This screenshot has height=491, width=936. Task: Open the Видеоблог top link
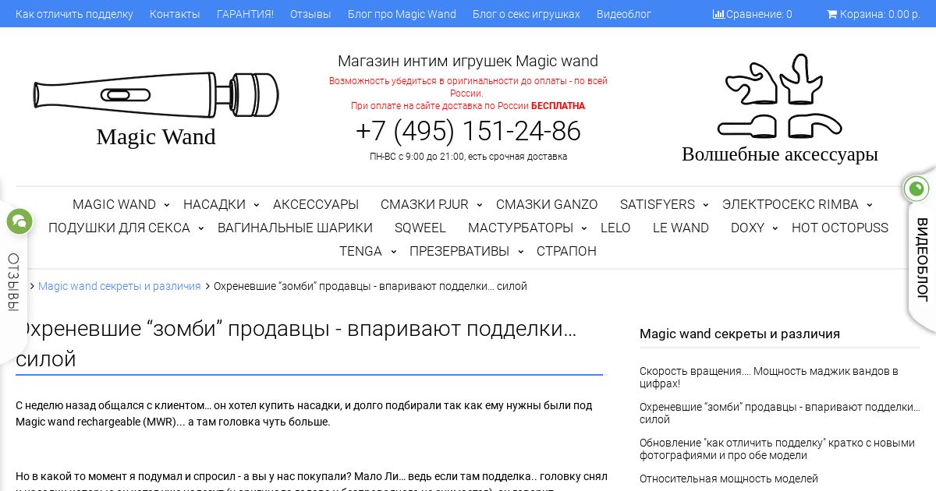click(x=624, y=14)
